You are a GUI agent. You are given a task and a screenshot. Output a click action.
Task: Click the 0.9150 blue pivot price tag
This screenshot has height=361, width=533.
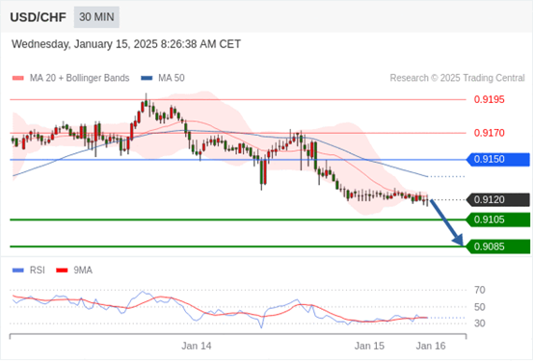[498, 159]
